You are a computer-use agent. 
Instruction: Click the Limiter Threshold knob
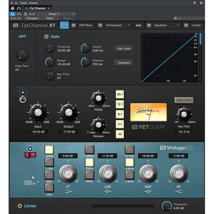click(x=167, y=206)
